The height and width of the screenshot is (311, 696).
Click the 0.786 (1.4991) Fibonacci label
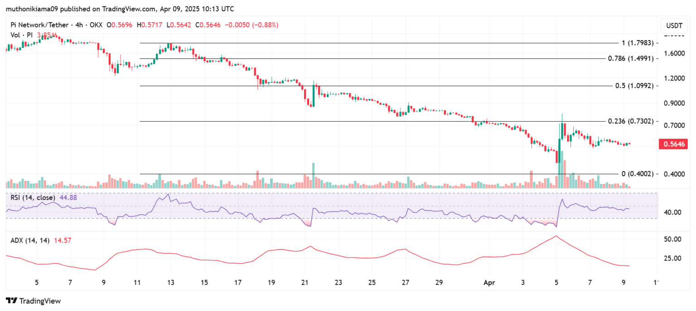point(631,58)
